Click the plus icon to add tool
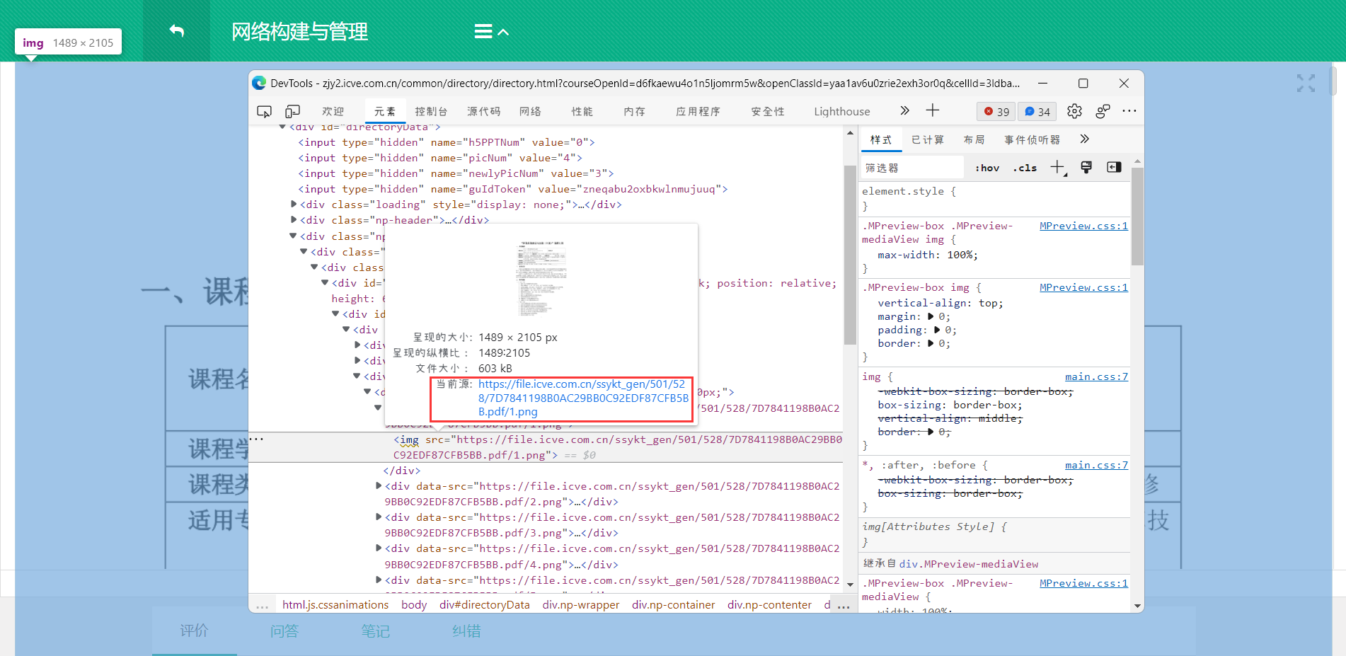Image resolution: width=1346 pixels, height=656 pixels. 933,110
